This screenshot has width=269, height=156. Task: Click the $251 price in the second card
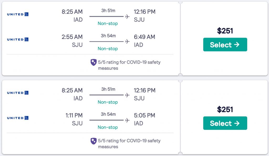(225, 109)
